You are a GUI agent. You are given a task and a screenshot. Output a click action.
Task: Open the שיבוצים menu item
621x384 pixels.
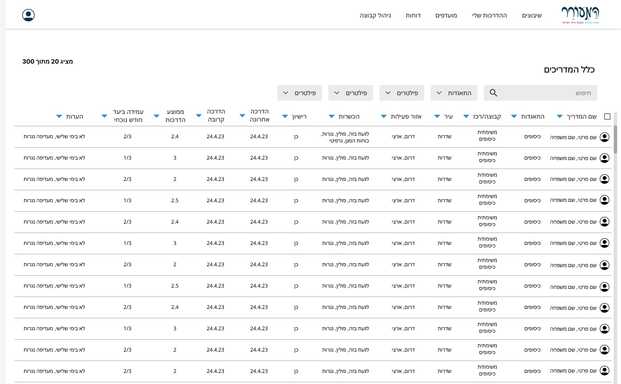point(532,15)
